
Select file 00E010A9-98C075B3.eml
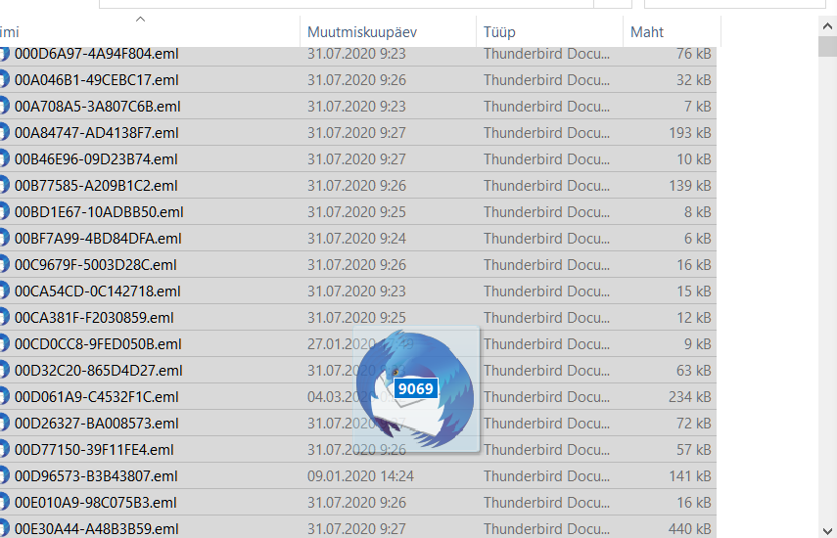click(96, 503)
